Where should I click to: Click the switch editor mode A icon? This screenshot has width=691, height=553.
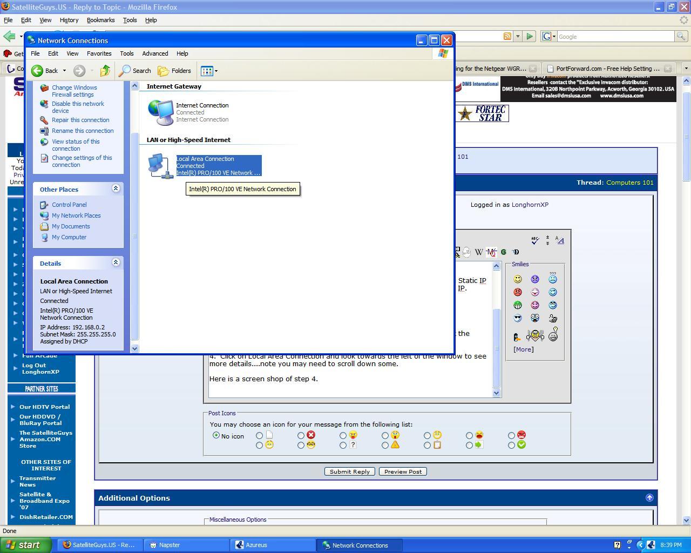point(560,240)
